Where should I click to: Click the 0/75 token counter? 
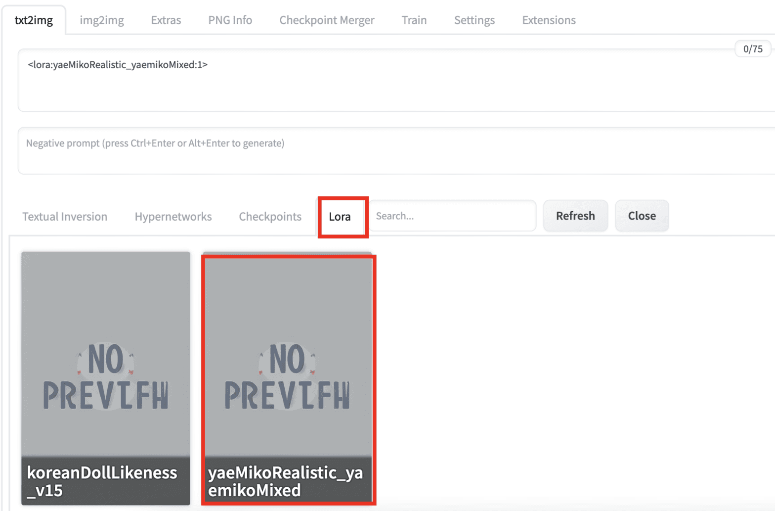(752, 49)
